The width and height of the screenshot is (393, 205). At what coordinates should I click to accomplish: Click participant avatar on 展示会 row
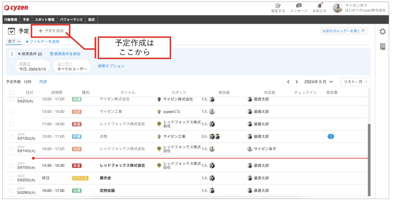212,178
